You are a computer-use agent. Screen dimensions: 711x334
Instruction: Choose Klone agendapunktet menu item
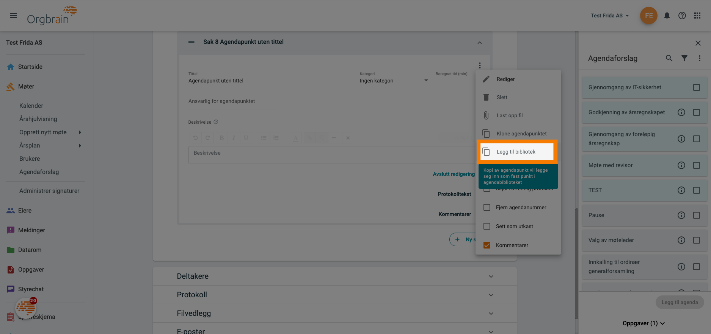[518, 134]
